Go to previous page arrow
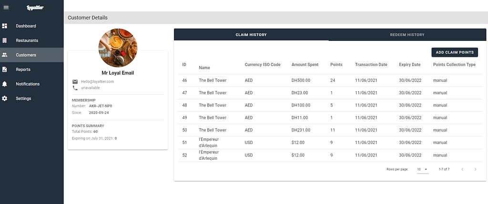 [462, 169]
